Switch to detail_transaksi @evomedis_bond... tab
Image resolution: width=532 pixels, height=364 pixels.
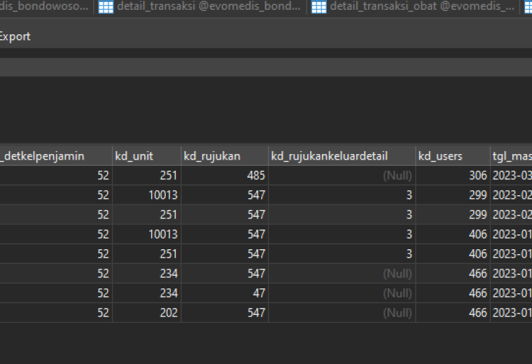click(x=200, y=7)
